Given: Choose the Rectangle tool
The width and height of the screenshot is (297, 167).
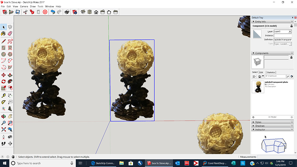Looking at the screenshot, I should tap(3, 48).
